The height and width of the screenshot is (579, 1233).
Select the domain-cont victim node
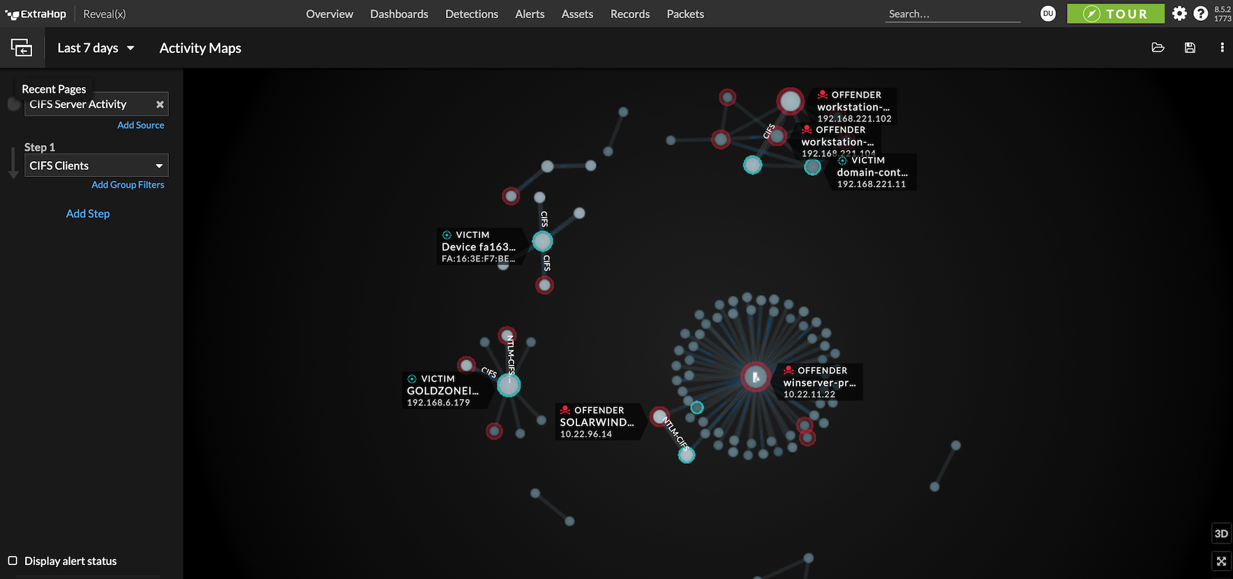812,167
